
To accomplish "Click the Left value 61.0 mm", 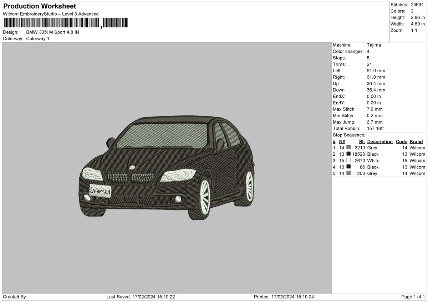I will pyautogui.click(x=376, y=71).
